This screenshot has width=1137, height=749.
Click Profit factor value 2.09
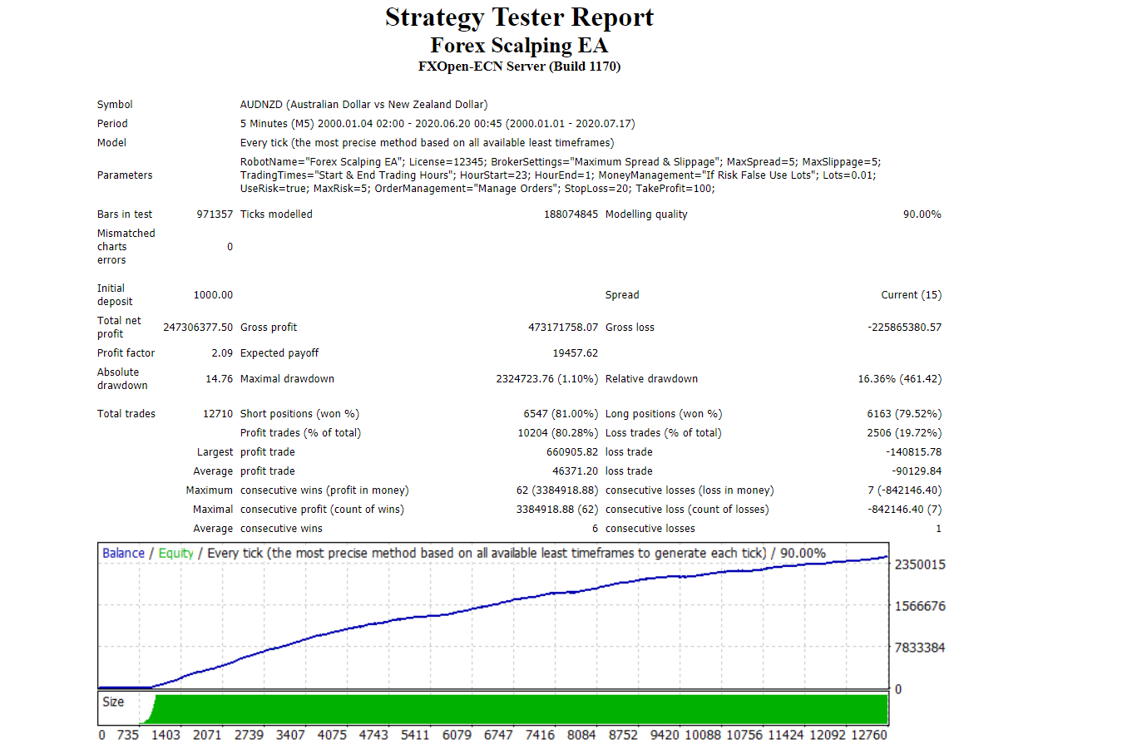click(222, 353)
